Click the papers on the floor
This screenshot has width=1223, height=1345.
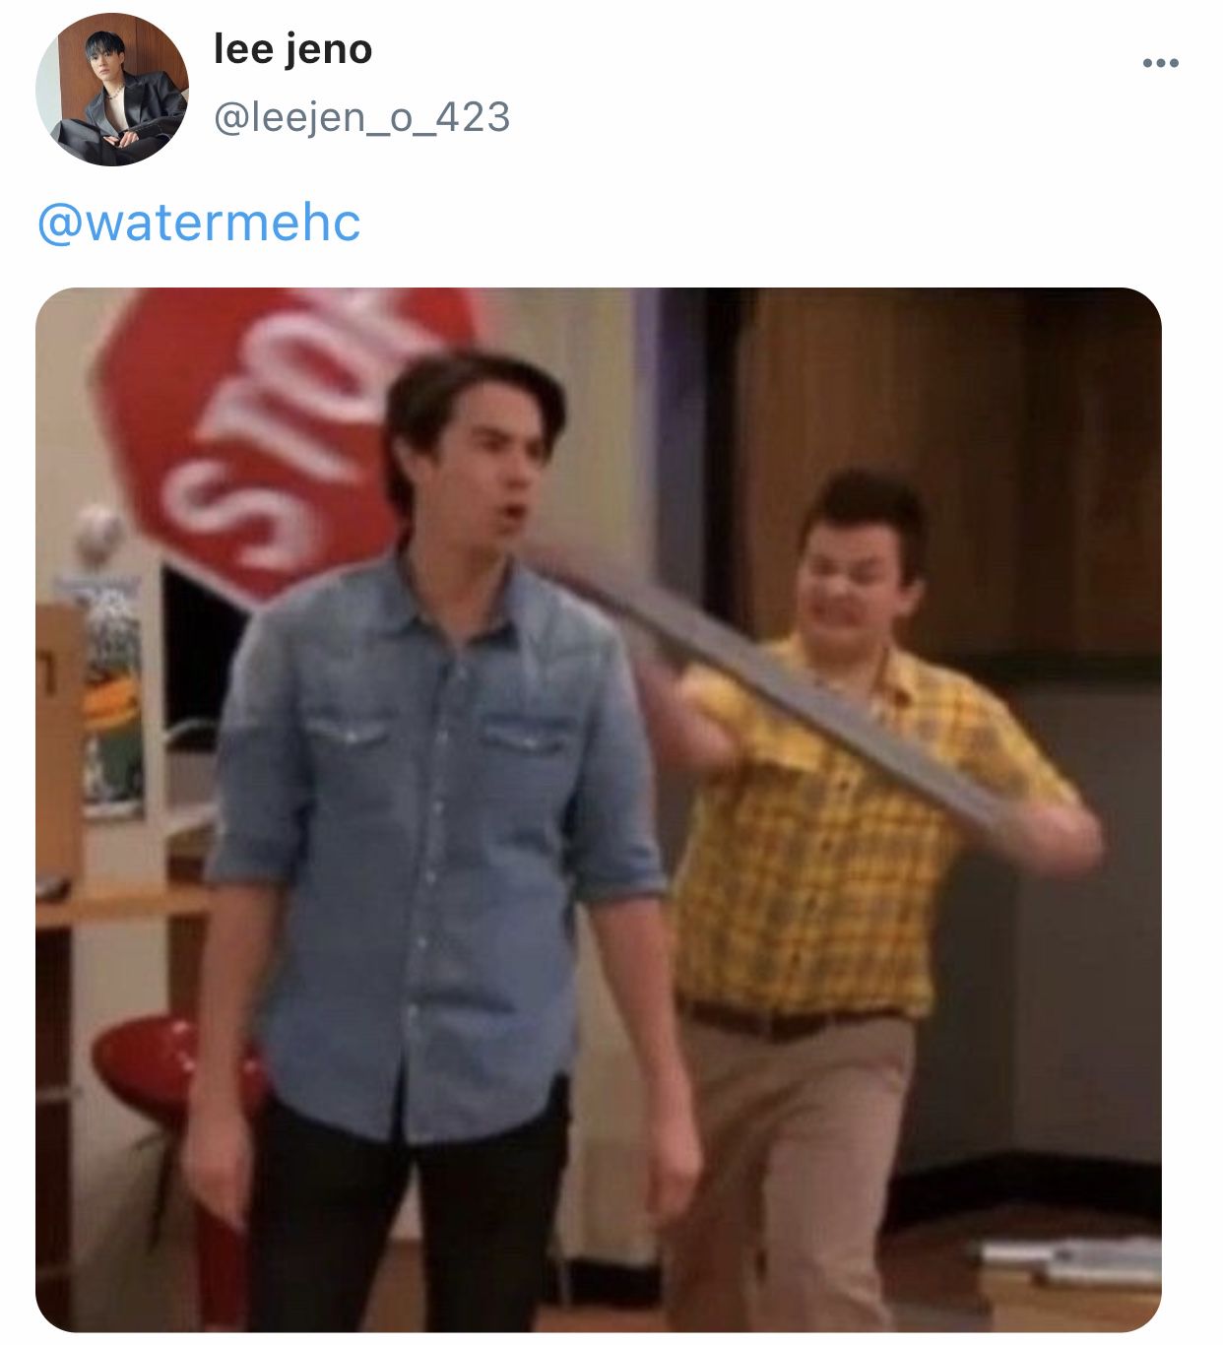click(1068, 1260)
